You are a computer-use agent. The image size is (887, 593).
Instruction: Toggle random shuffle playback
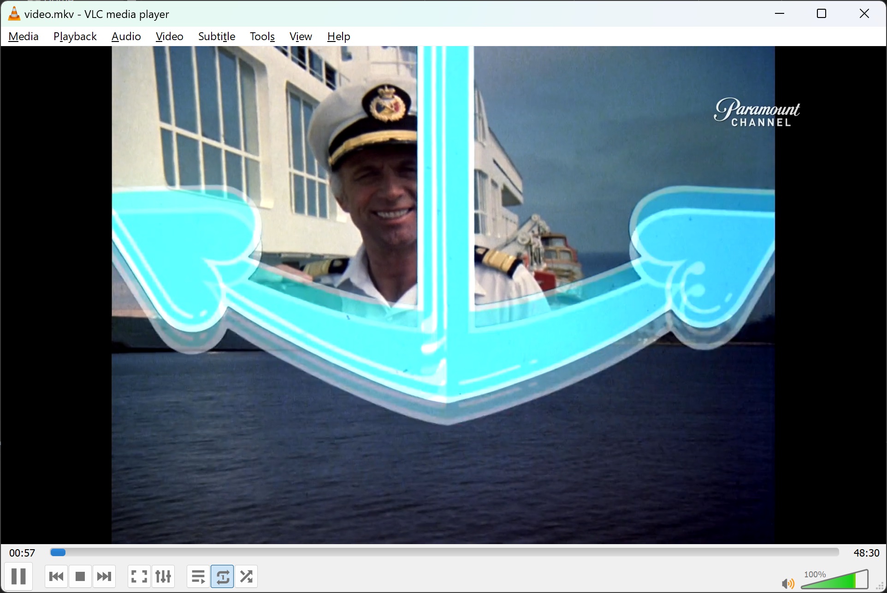pos(247,576)
